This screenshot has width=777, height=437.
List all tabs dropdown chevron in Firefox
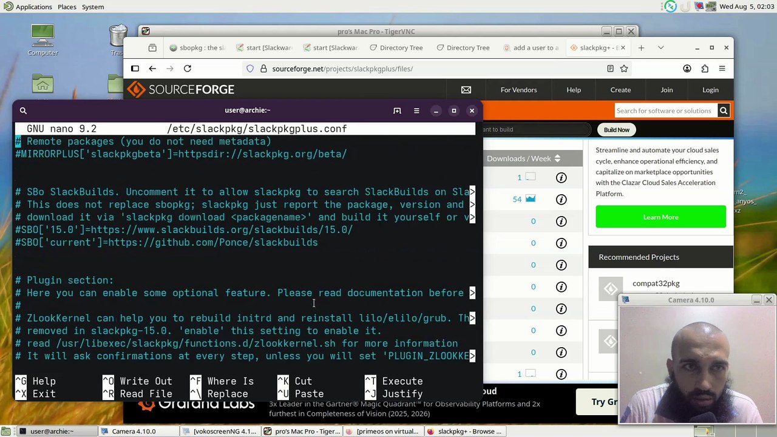click(660, 47)
